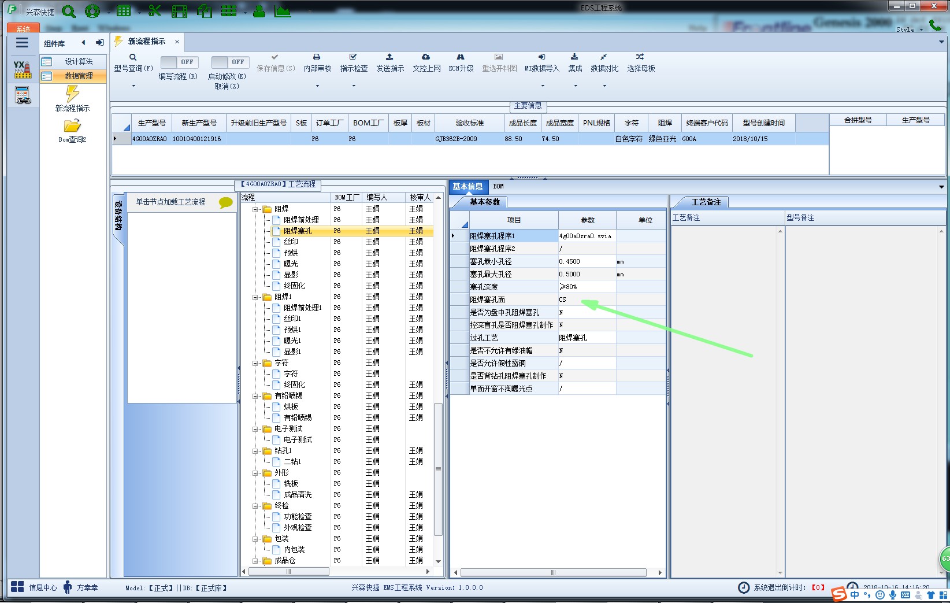Select 成品清洗 tree node
The width and height of the screenshot is (950, 603).
tap(297, 494)
